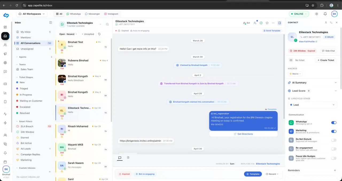Open the bar chart analytics icon in left rail
The image size is (342, 181).
tap(5, 93)
